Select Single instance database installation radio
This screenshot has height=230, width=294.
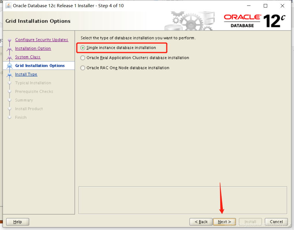coord(83,48)
